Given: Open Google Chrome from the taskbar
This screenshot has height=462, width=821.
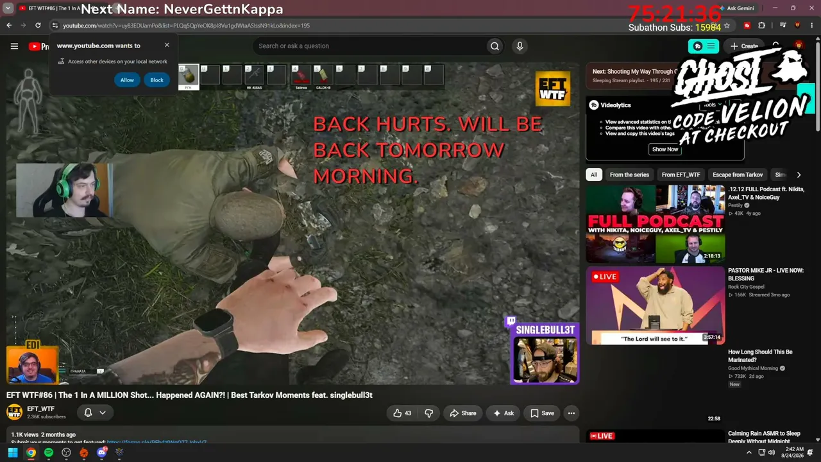Looking at the screenshot, I should click(x=31, y=453).
